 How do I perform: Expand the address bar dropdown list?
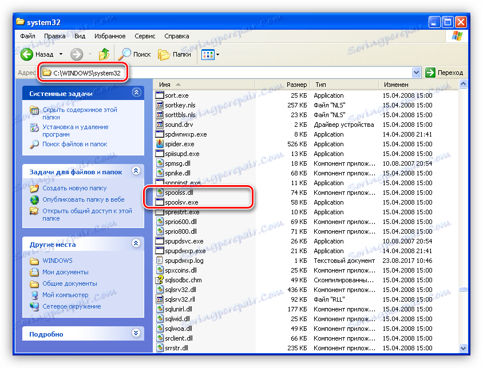tap(416, 73)
